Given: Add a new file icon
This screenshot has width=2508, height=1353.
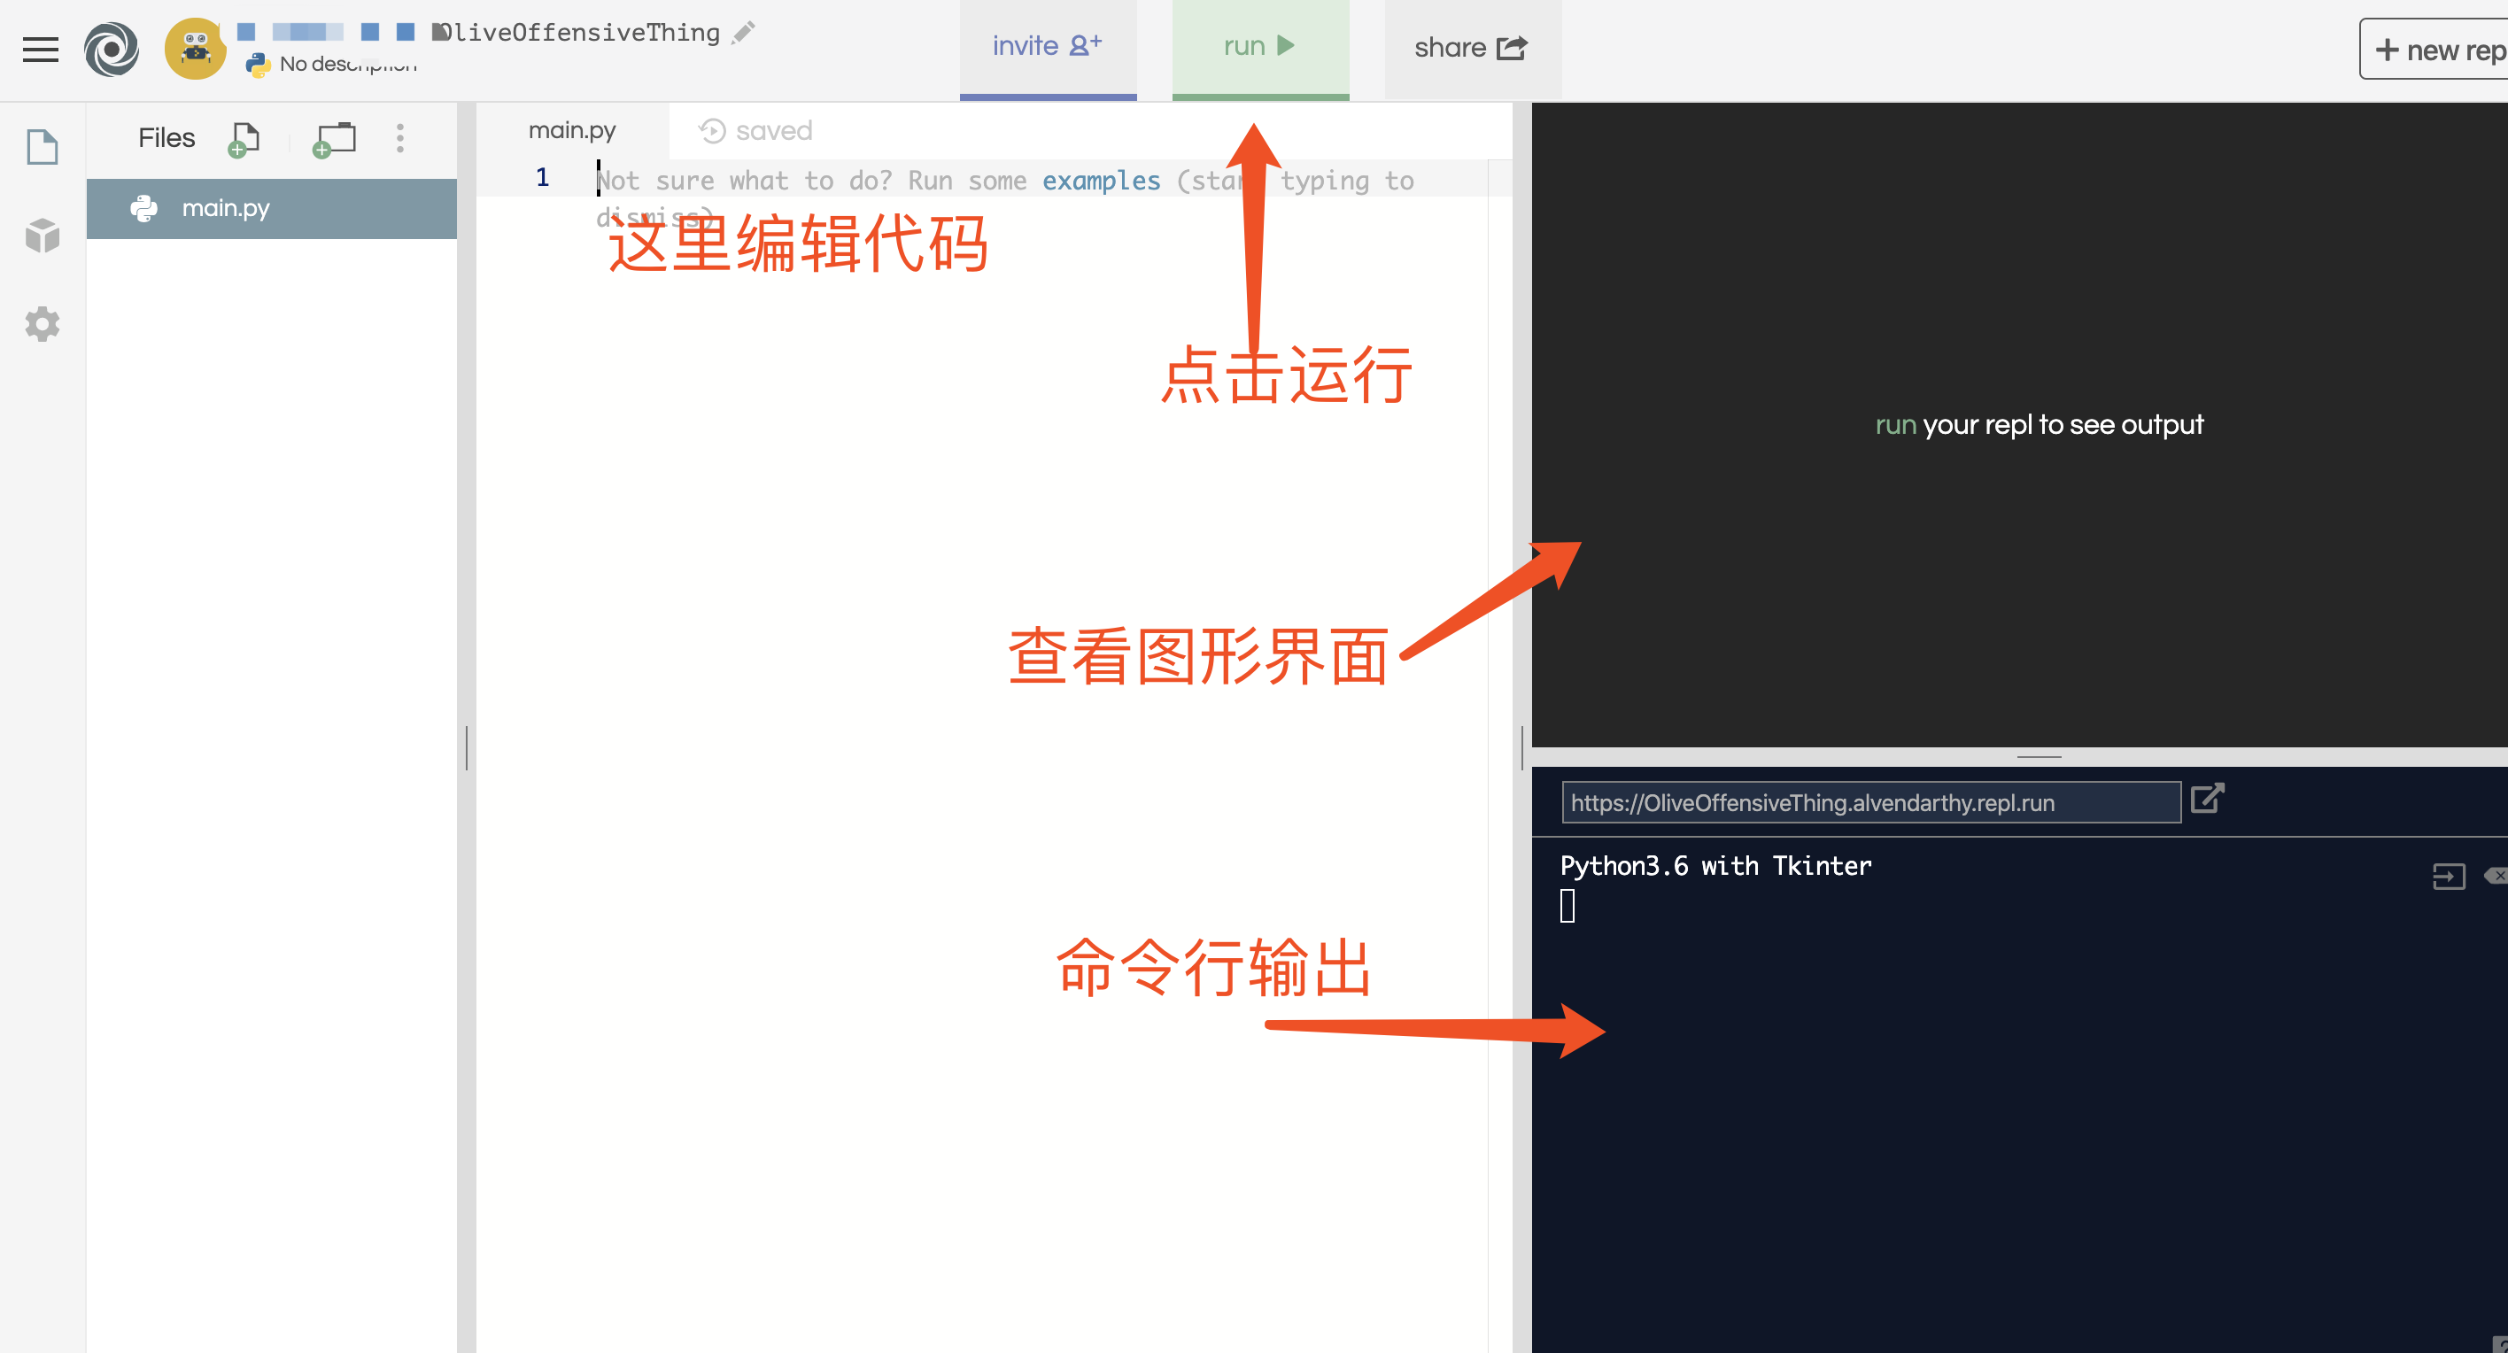Looking at the screenshot, I should 244,139.
